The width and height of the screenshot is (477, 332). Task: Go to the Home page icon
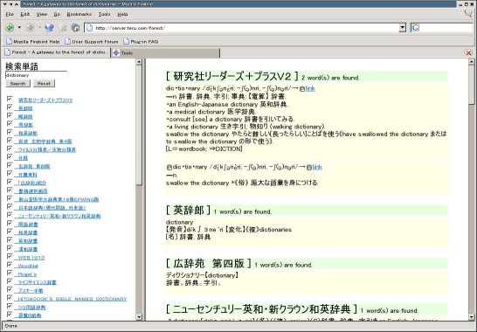(x=75, y=28)
